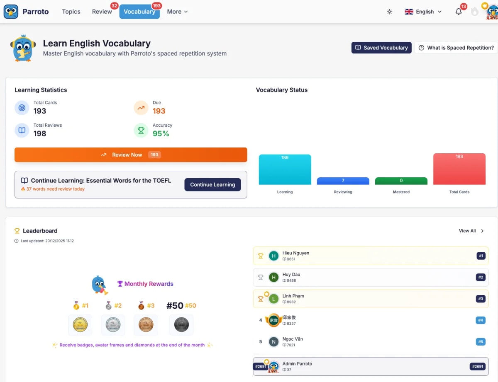Click the #50 reward badge image
The image size is (498, 382).
click(x=181, y=324)
